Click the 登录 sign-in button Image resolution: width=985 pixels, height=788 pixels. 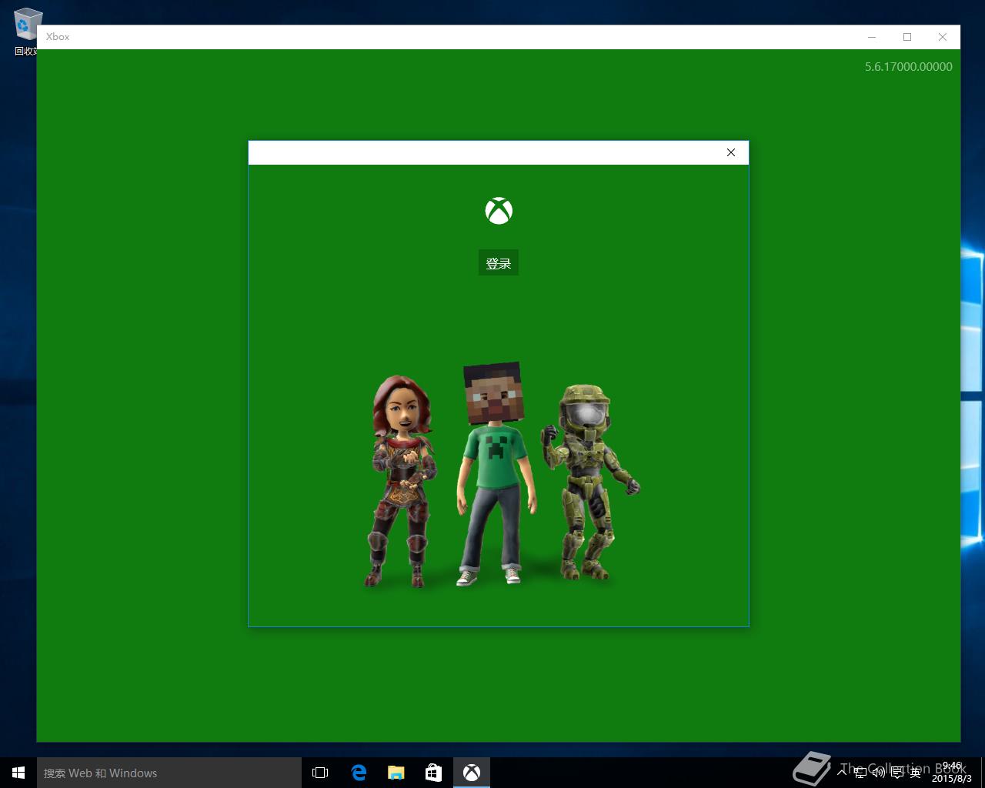pos(499,262)
